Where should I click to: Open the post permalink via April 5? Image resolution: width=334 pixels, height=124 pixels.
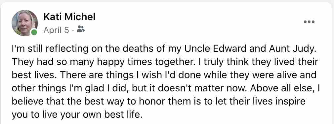pos(56,31)
